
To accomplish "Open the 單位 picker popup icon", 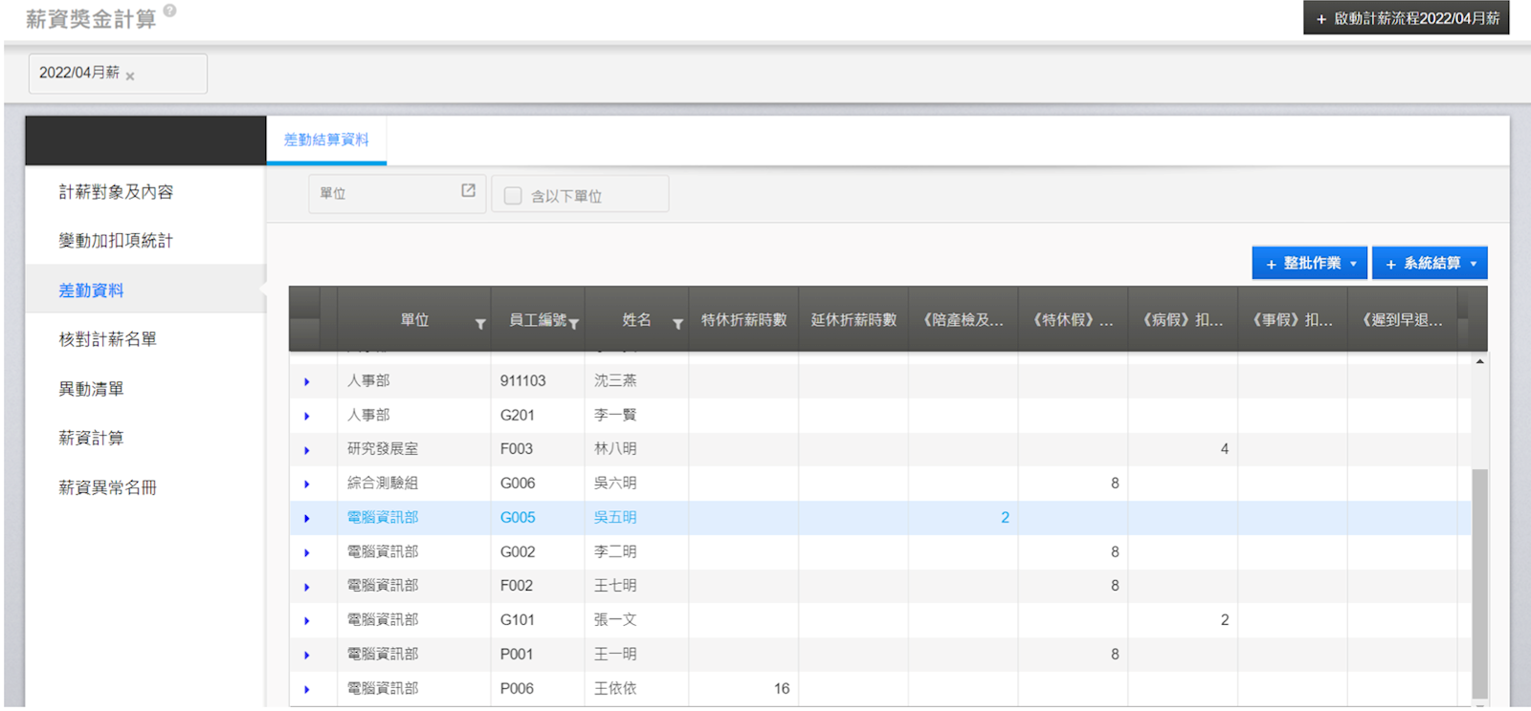I will point(468,191).
